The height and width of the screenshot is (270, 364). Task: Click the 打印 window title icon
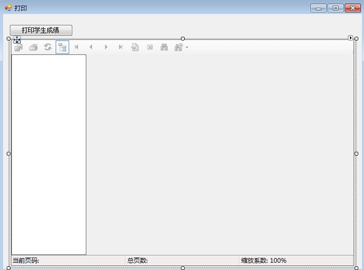8,8
